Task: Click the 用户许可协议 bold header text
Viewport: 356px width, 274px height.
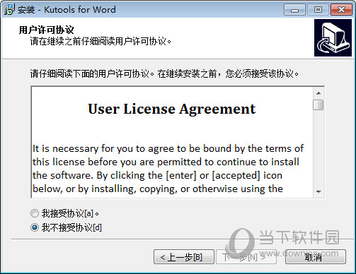Action: click(47, 30)
